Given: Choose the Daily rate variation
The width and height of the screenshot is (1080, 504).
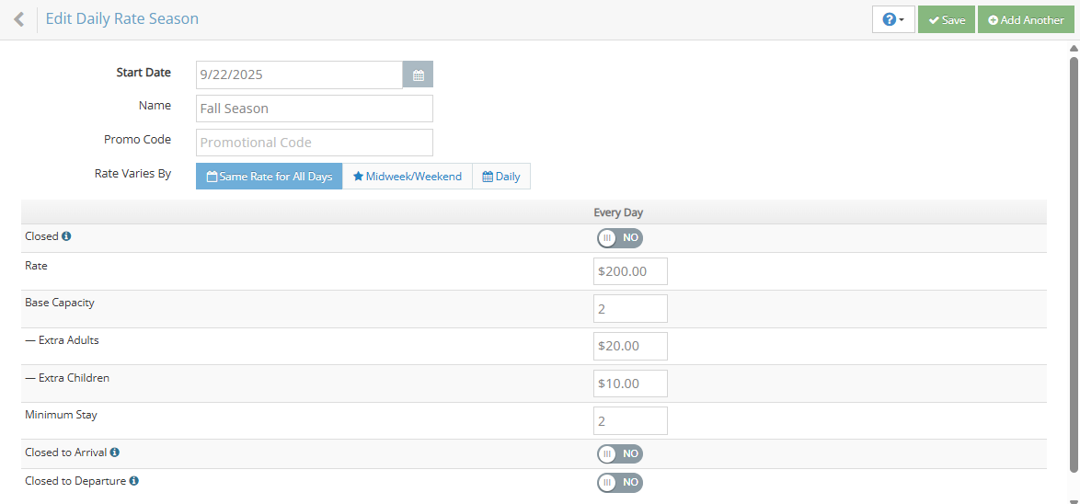Looking at the screenshot, I should [501, 177].
